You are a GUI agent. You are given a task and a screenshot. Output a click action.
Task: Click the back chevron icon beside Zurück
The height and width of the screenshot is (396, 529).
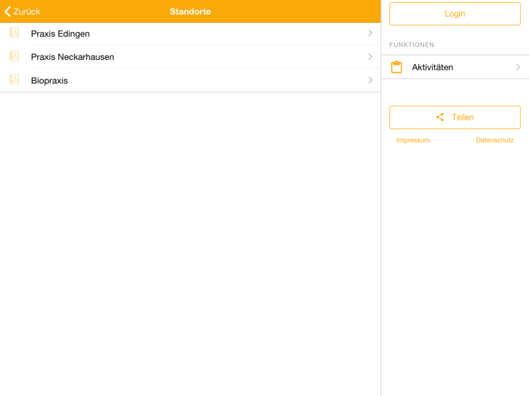coord(8,12)
